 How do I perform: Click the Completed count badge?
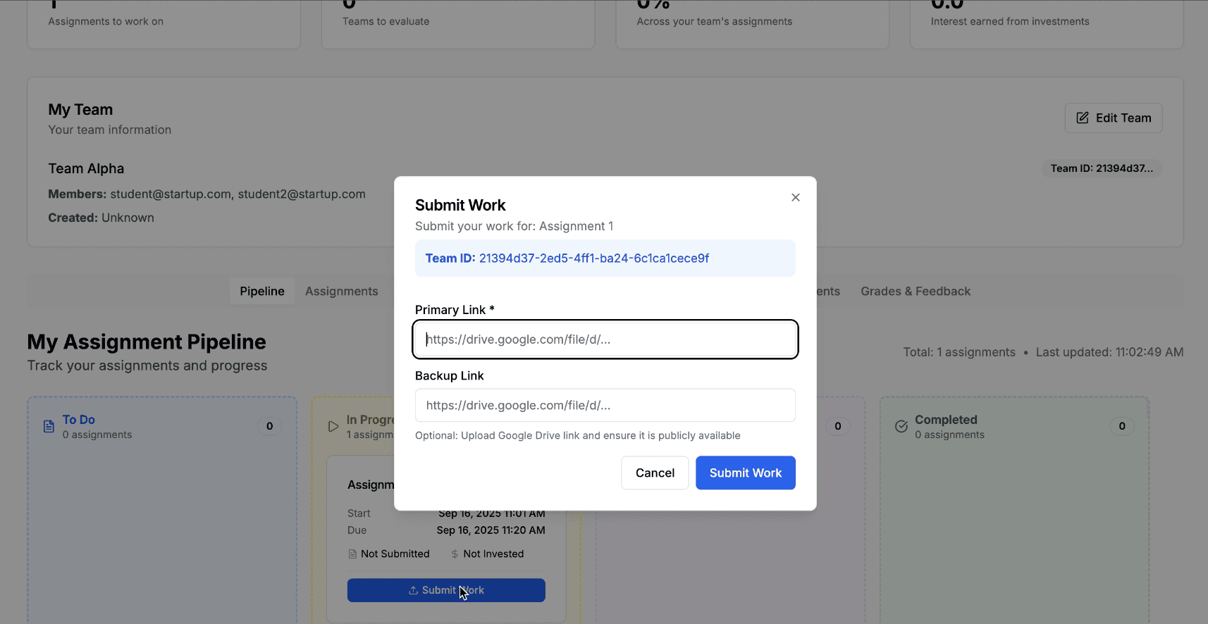tap(1122, 426)
